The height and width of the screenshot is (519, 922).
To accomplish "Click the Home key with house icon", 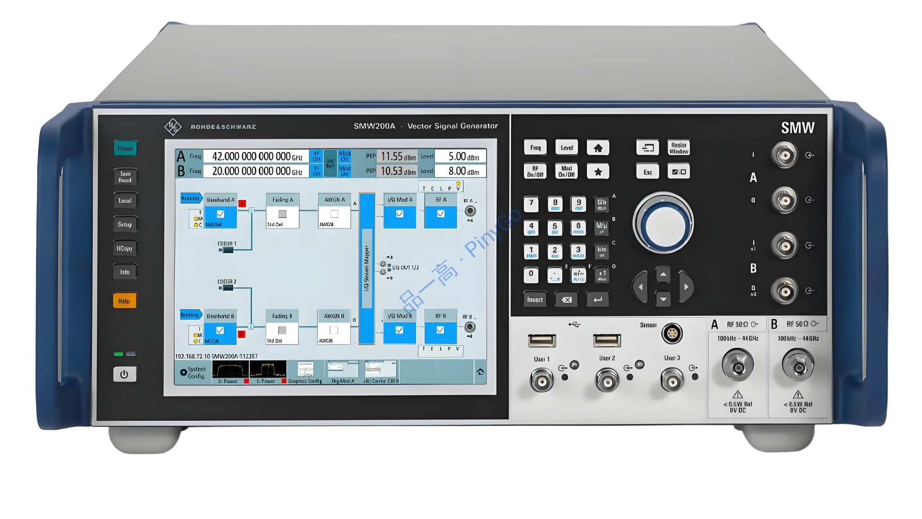I will click(x=598, y=147).
